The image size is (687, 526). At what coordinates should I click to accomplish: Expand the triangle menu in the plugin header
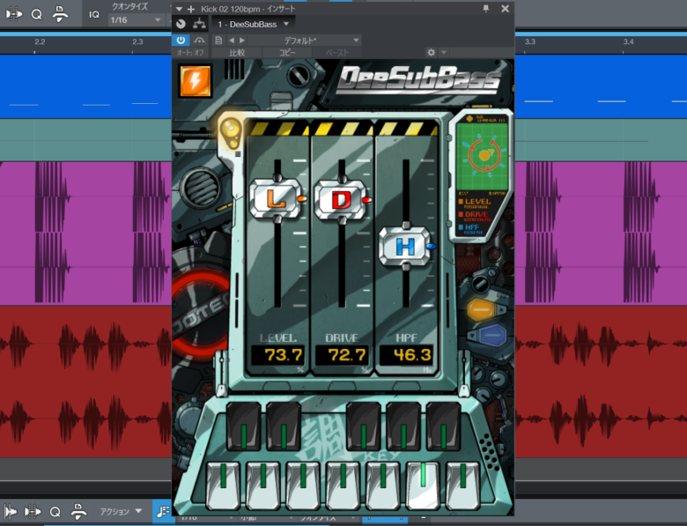tap(179, 9)
